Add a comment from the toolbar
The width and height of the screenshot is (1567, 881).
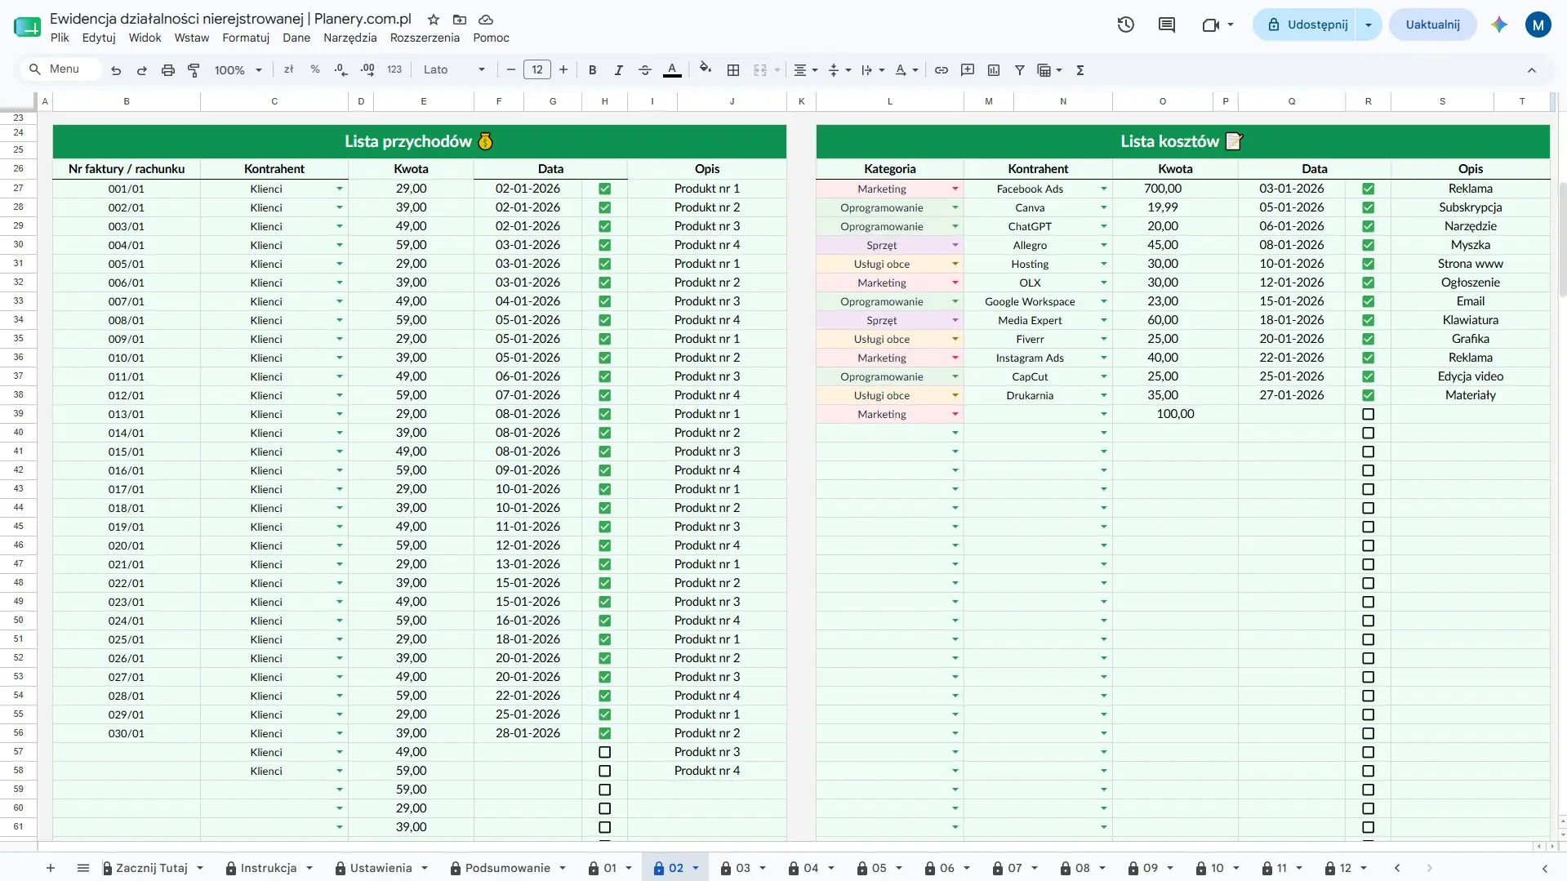click(x=968, y=70)
